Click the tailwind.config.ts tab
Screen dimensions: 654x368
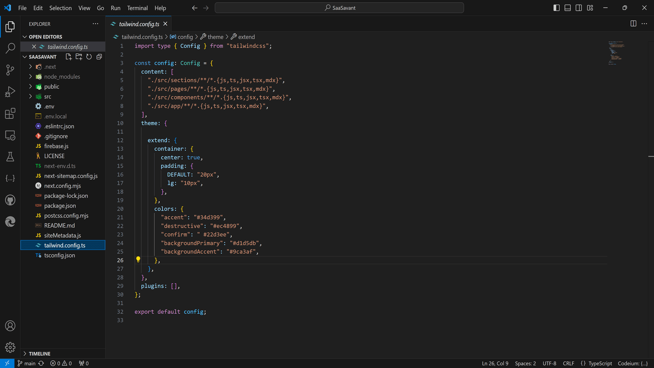pyautogui.click(x=138, y=24)
